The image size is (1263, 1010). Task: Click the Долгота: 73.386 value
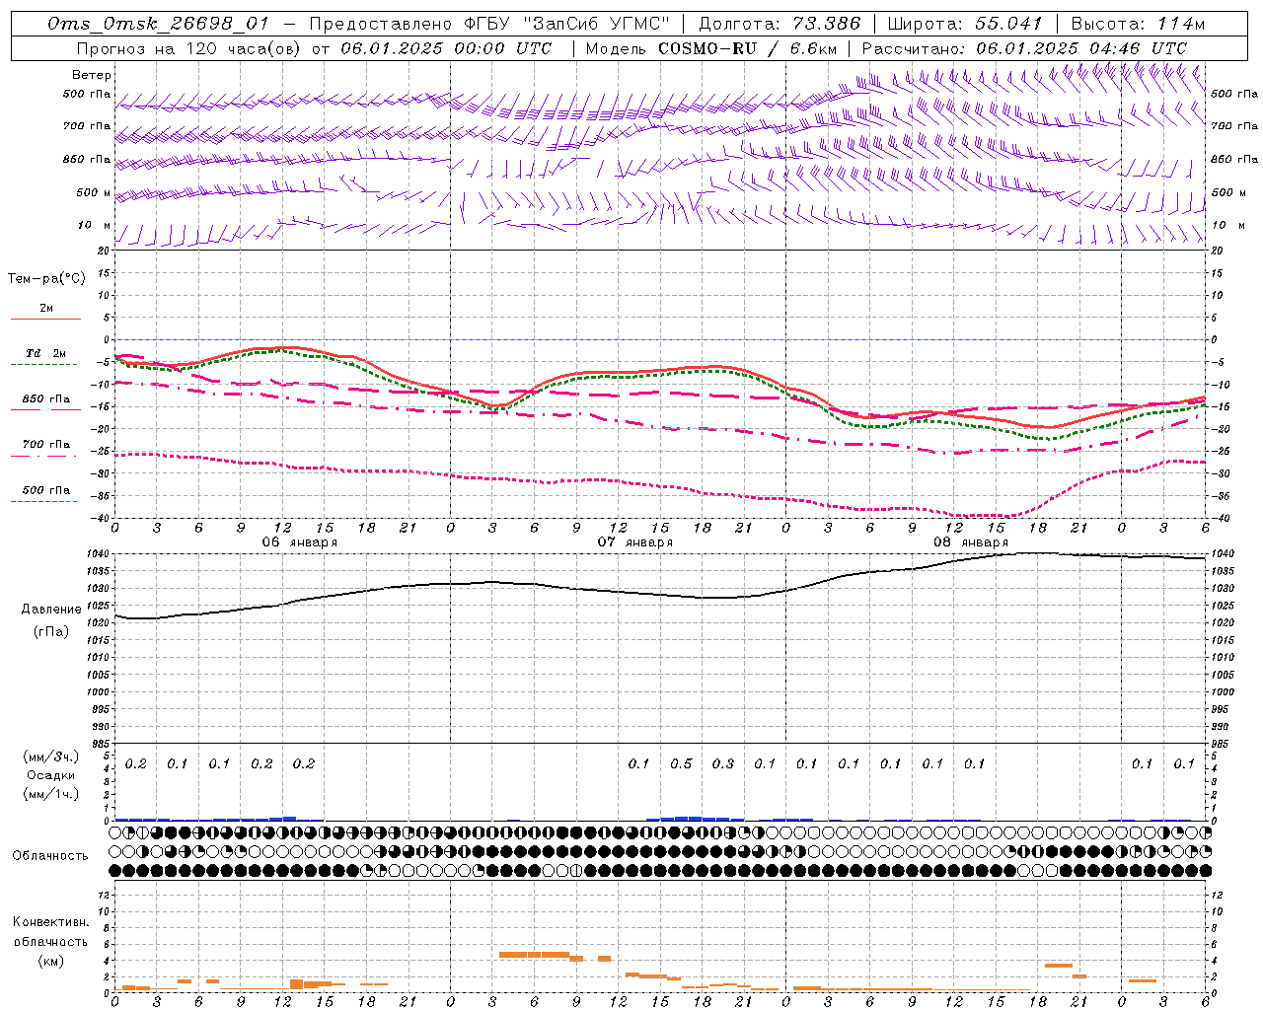780,24
